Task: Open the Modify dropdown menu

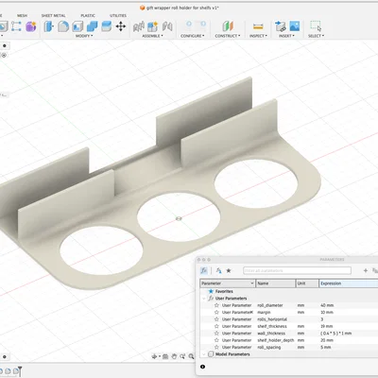Action: point(84,36)
